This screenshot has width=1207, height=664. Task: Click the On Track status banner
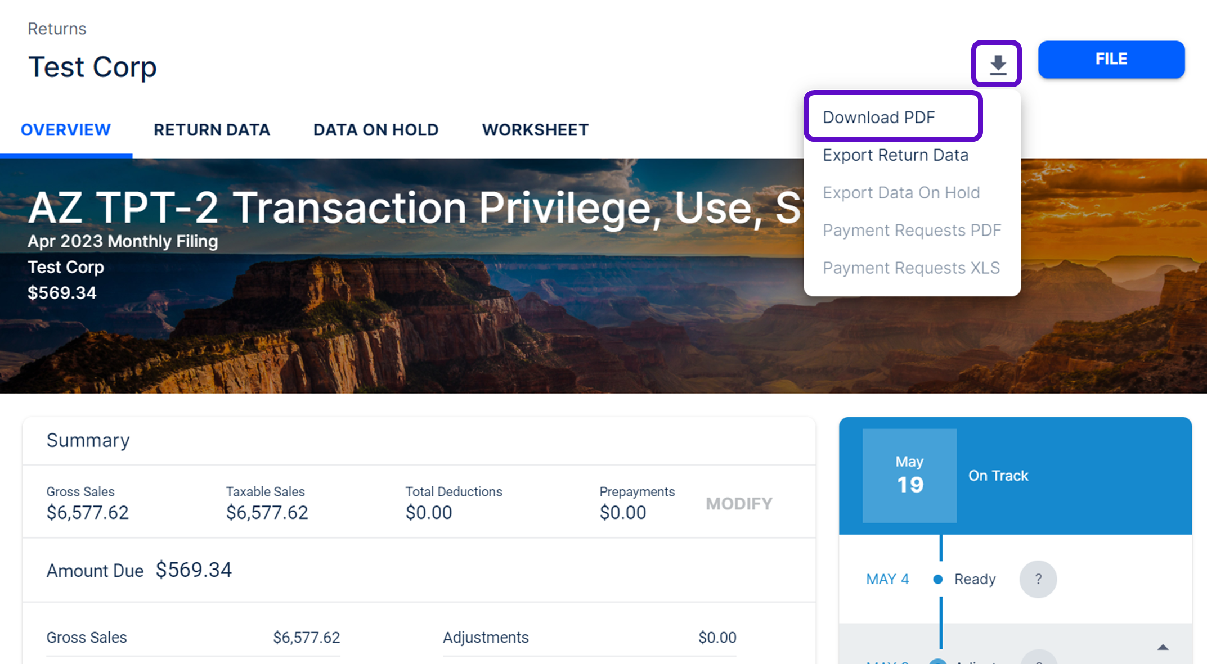pos(998,476)
